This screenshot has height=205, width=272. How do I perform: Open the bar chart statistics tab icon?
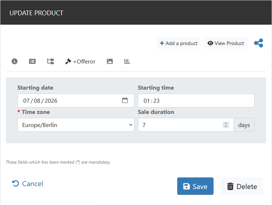point(127,61)
